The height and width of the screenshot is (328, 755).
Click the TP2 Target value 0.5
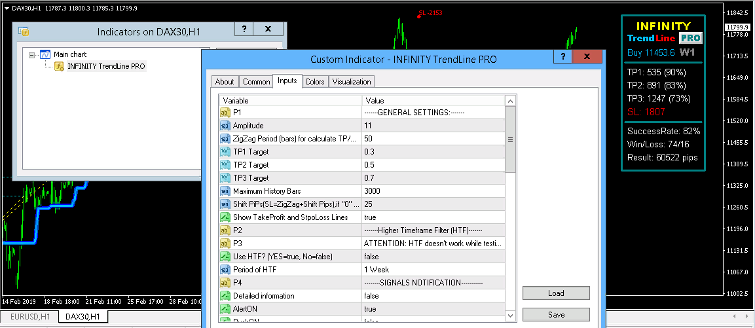[x=433, y=165]
